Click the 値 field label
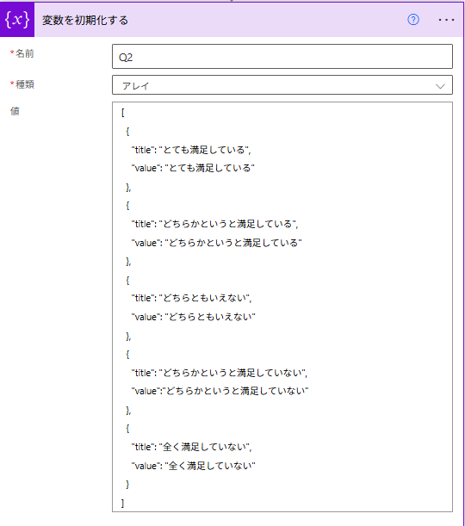The height and width of the screenshot is (526, 465). tap(15, 111)
